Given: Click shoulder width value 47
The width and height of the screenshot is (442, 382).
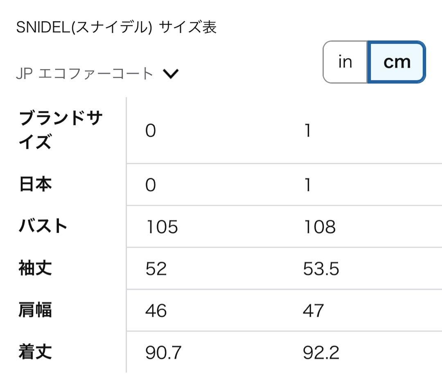Looking at the screenshot, I should pyautogui.click(x=313, y=311).
